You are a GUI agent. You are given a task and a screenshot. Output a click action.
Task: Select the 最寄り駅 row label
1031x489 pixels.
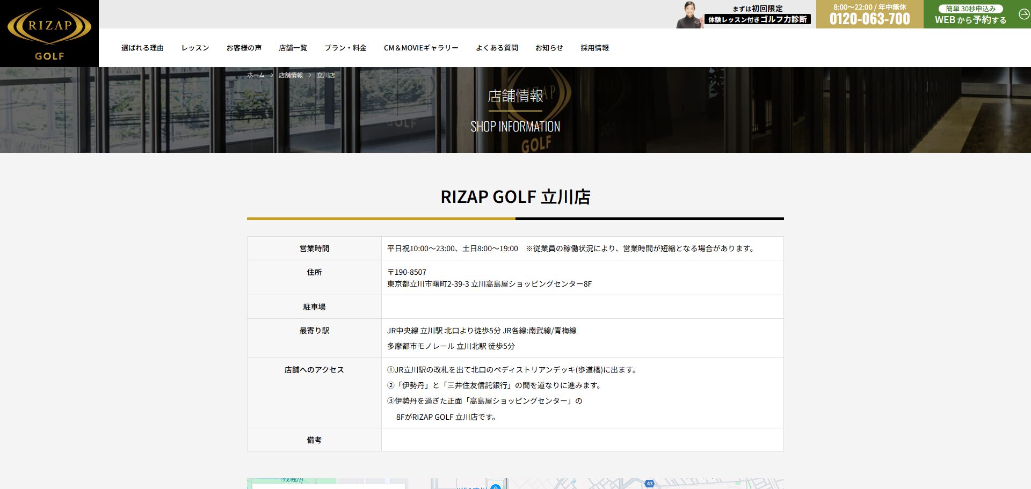(314, 331)
